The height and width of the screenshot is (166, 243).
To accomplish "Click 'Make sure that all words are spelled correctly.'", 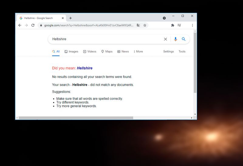I will [89, 99].
